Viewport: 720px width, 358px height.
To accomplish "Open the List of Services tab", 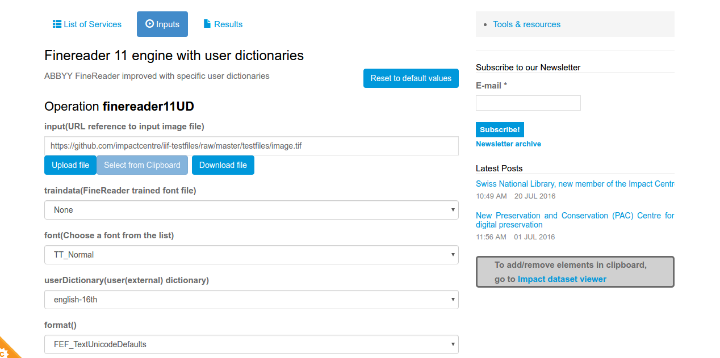I will [87, 24].
